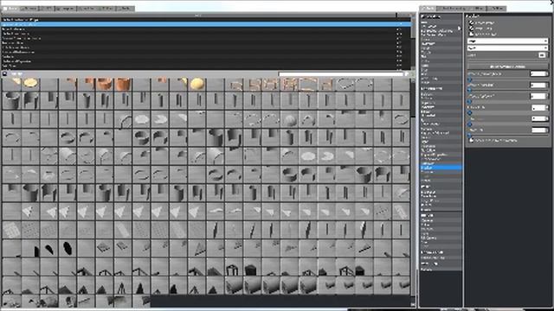
Task: Switch to the last tab of the left tab strip
Action: [125, 8]
